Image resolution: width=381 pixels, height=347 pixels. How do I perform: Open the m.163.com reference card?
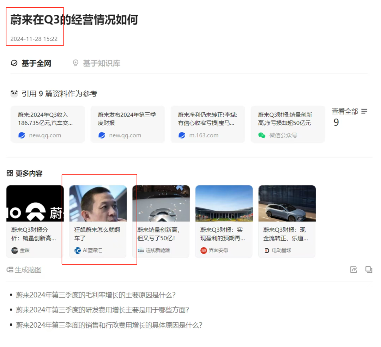[207, 123]
